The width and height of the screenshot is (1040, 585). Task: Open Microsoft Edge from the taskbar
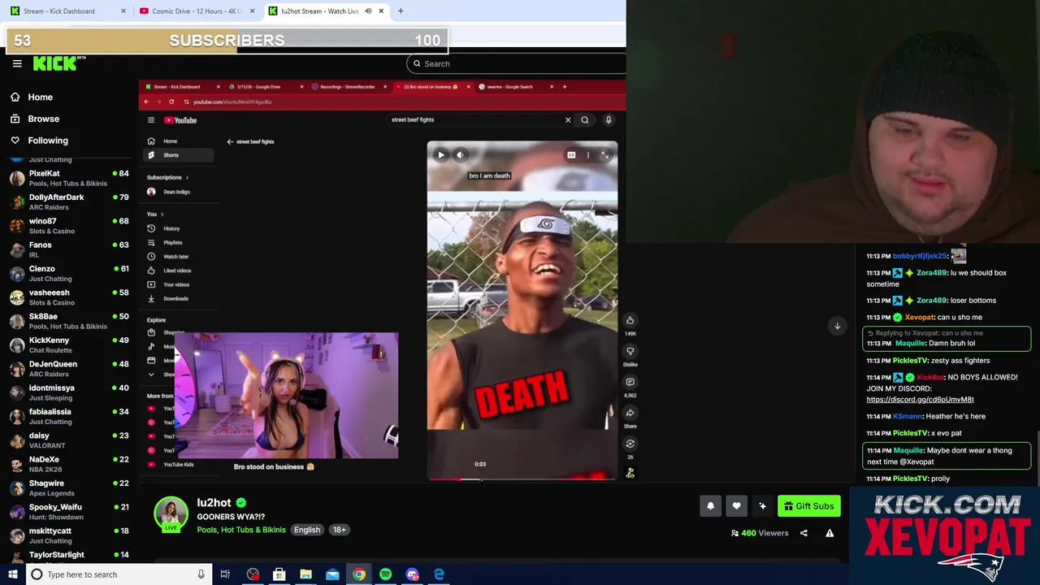click(439, 574)
